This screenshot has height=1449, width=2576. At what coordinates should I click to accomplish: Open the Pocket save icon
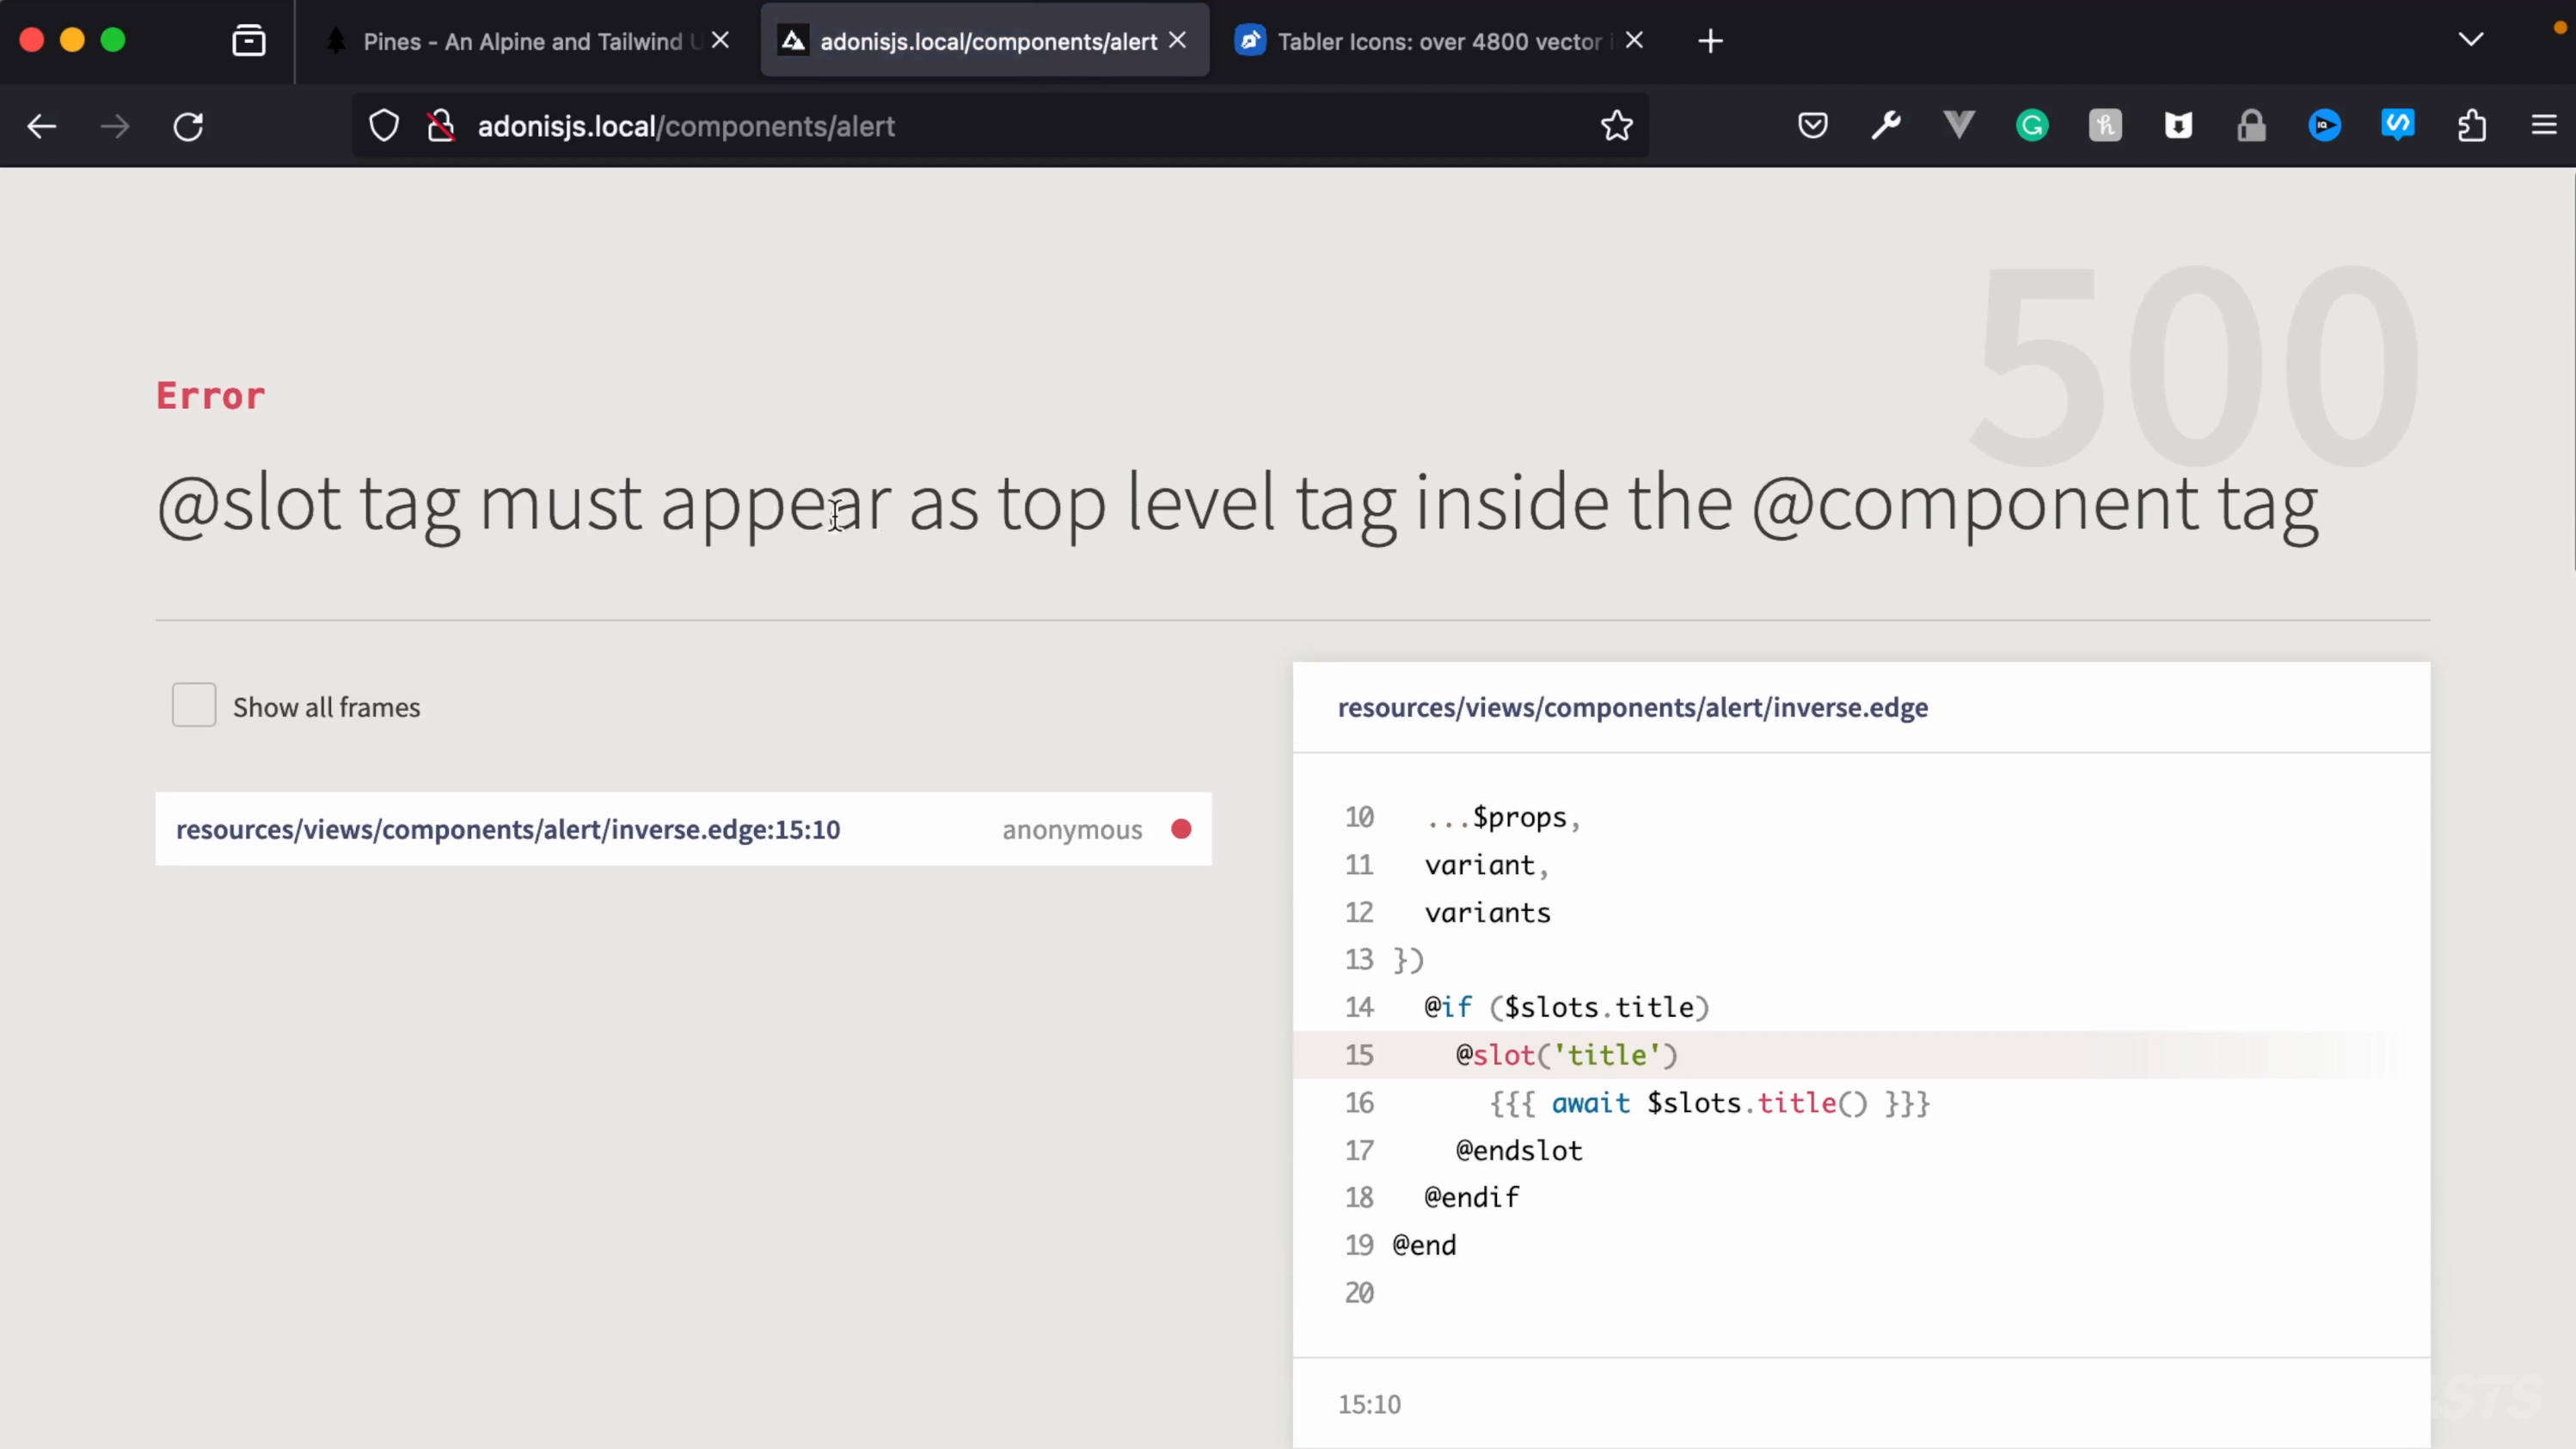(x=1812, y=126)
